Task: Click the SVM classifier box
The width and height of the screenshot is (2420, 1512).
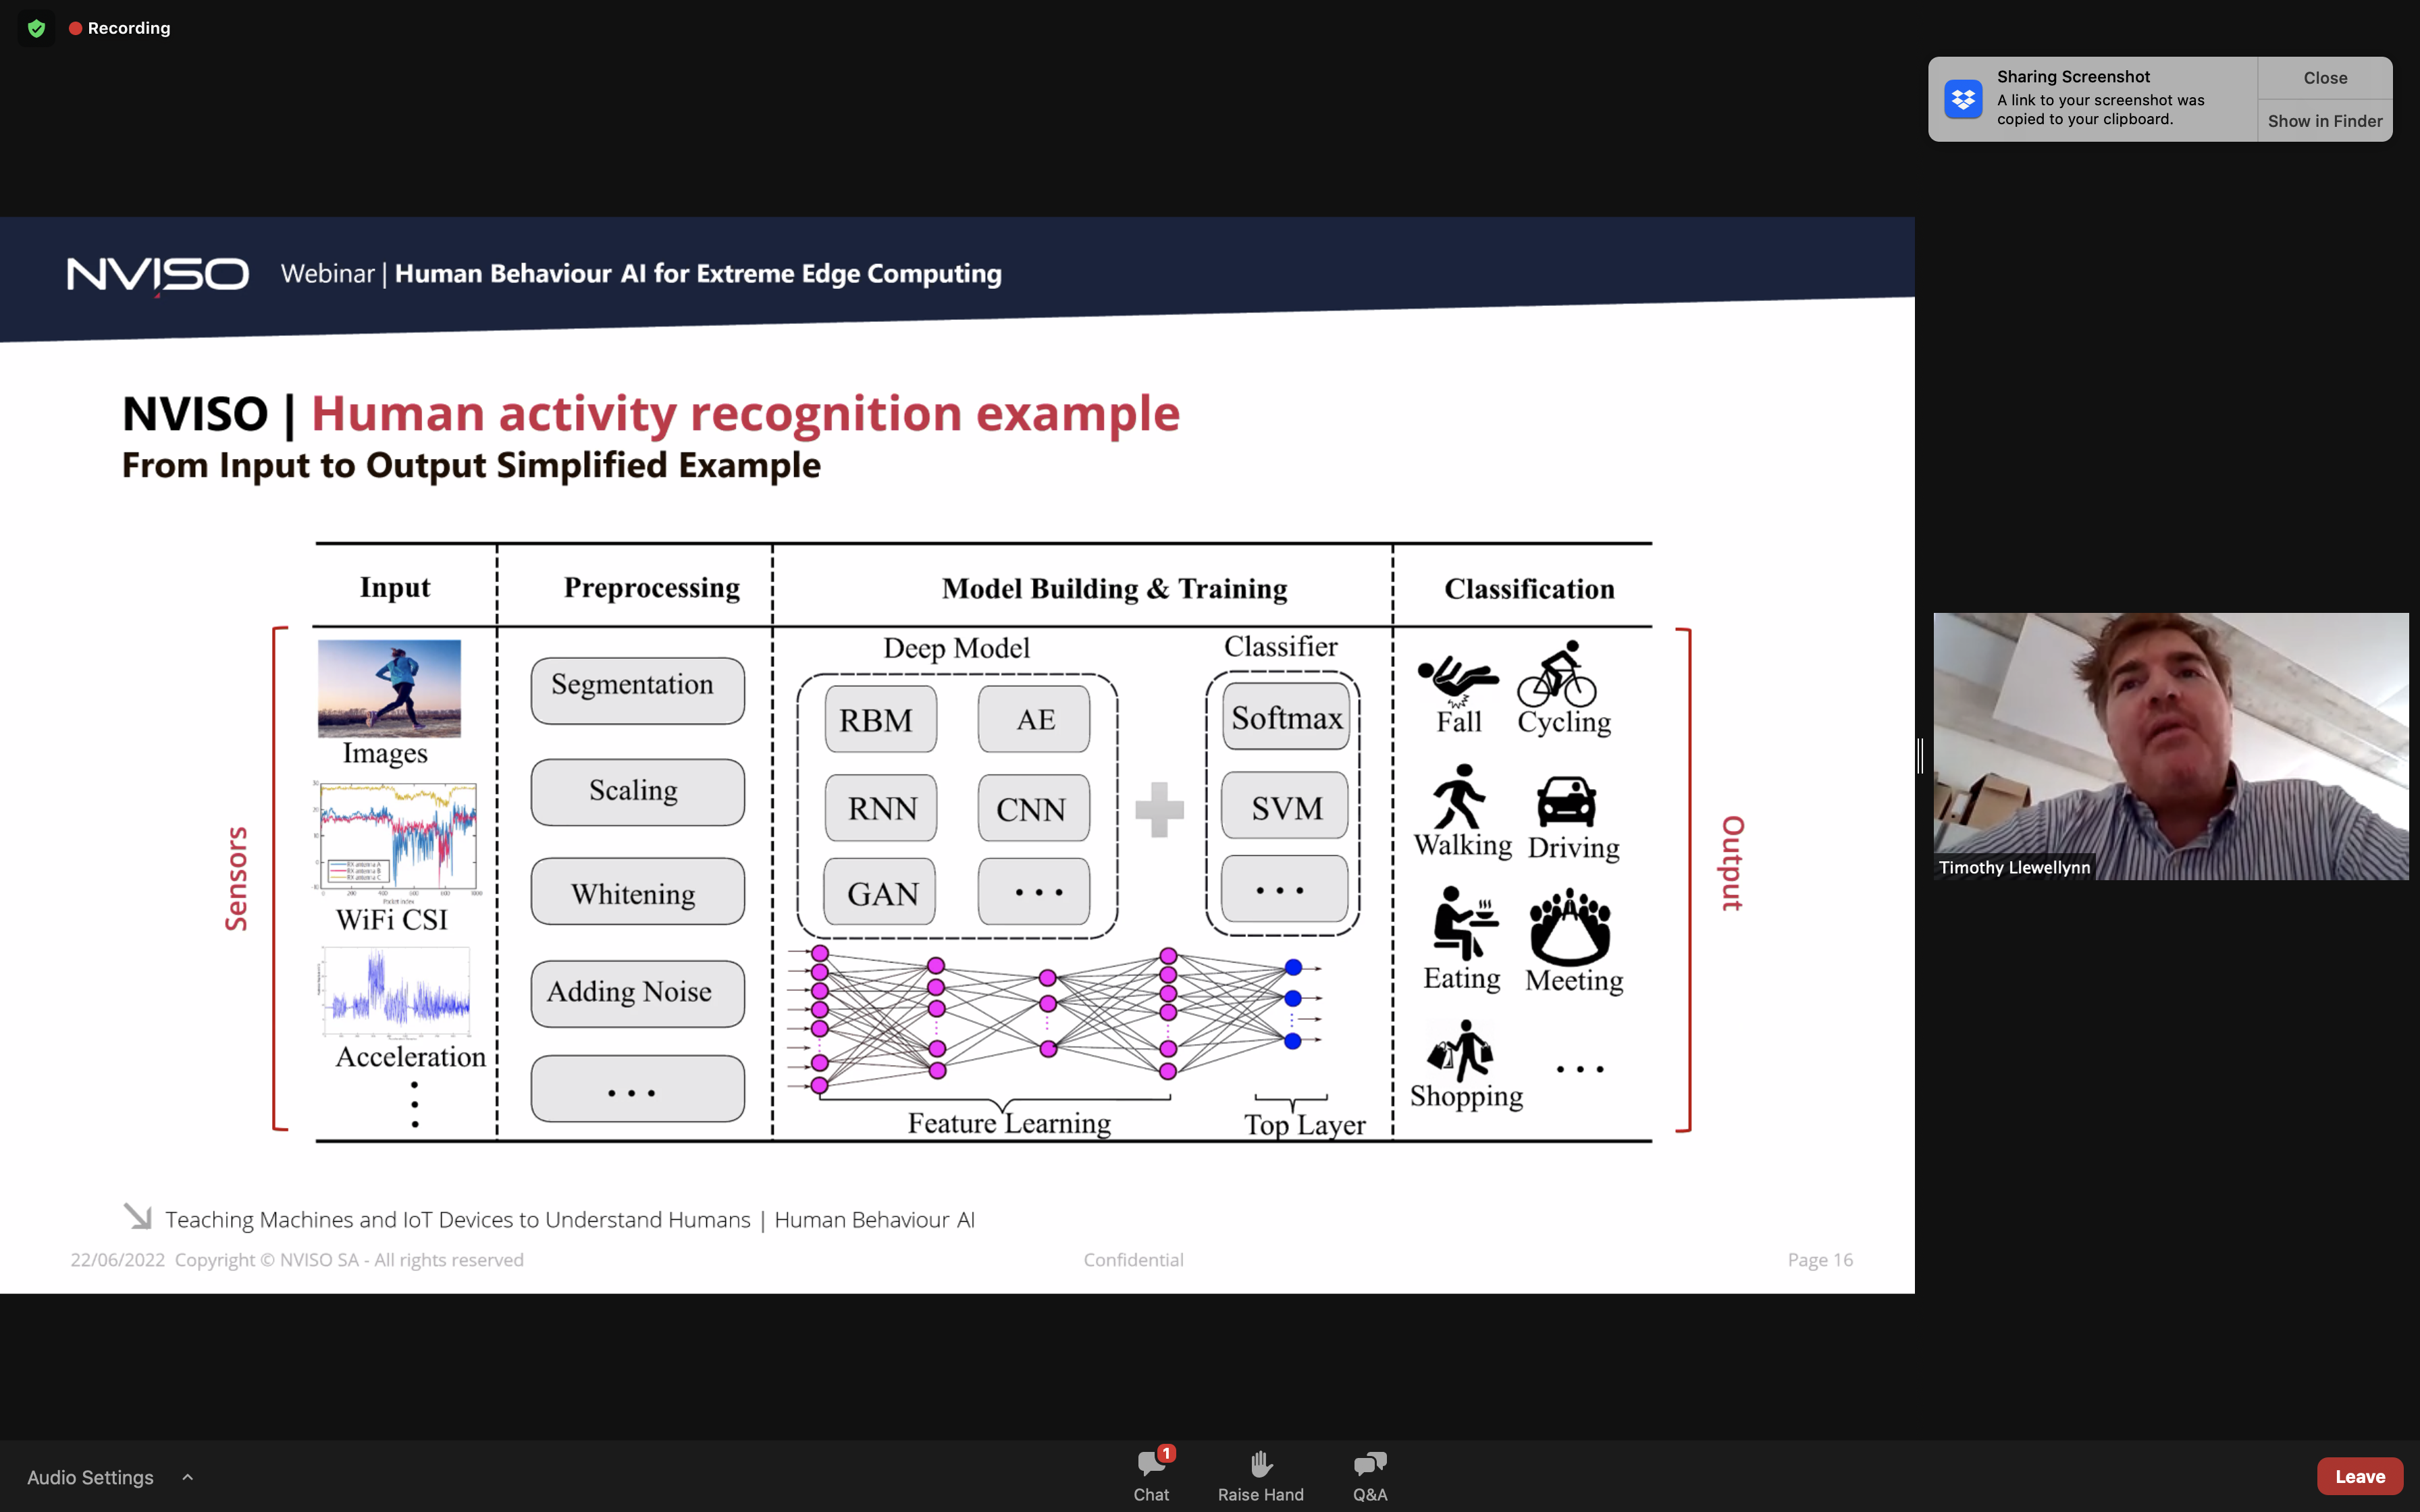Action: tap(1285, 806)
